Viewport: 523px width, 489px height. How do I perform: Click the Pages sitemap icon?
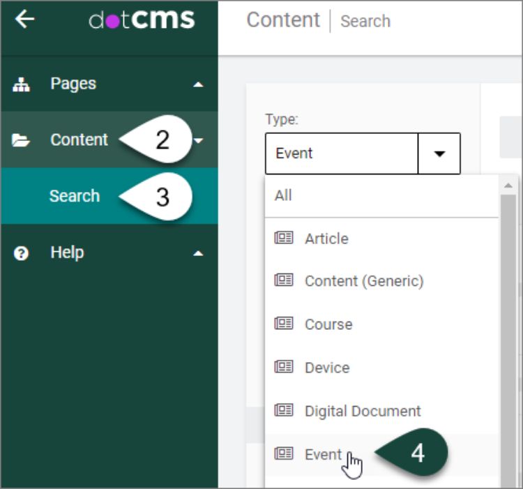pyautogui.click(x=21, y=84)
